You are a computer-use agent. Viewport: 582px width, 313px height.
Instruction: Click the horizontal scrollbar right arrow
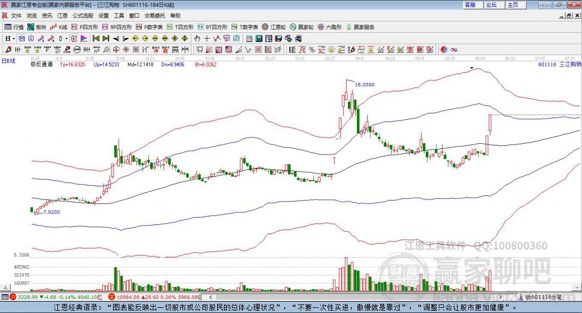pyautogui.click(x=500, y=297)
